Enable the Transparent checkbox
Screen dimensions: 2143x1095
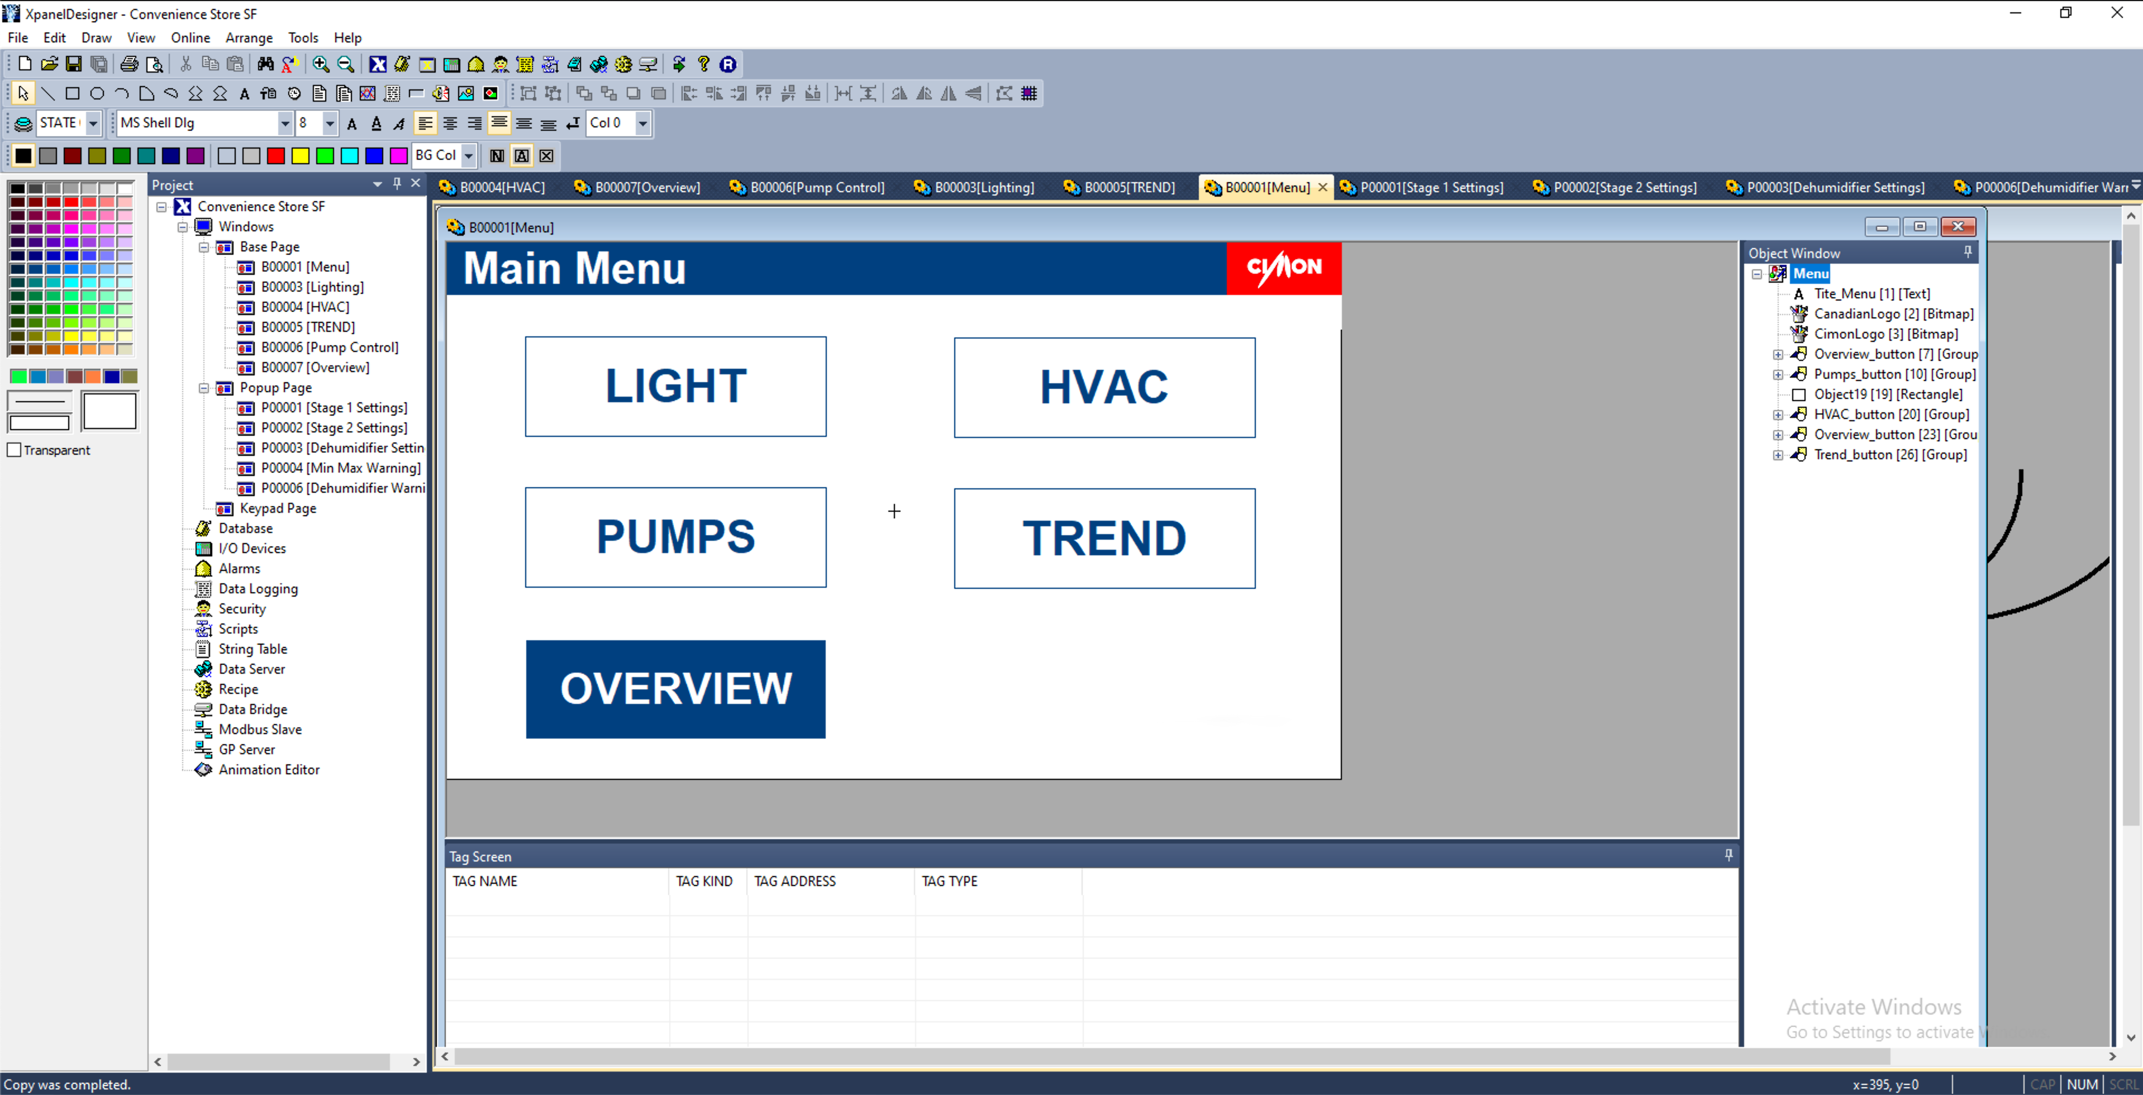(x=14, y=450)
